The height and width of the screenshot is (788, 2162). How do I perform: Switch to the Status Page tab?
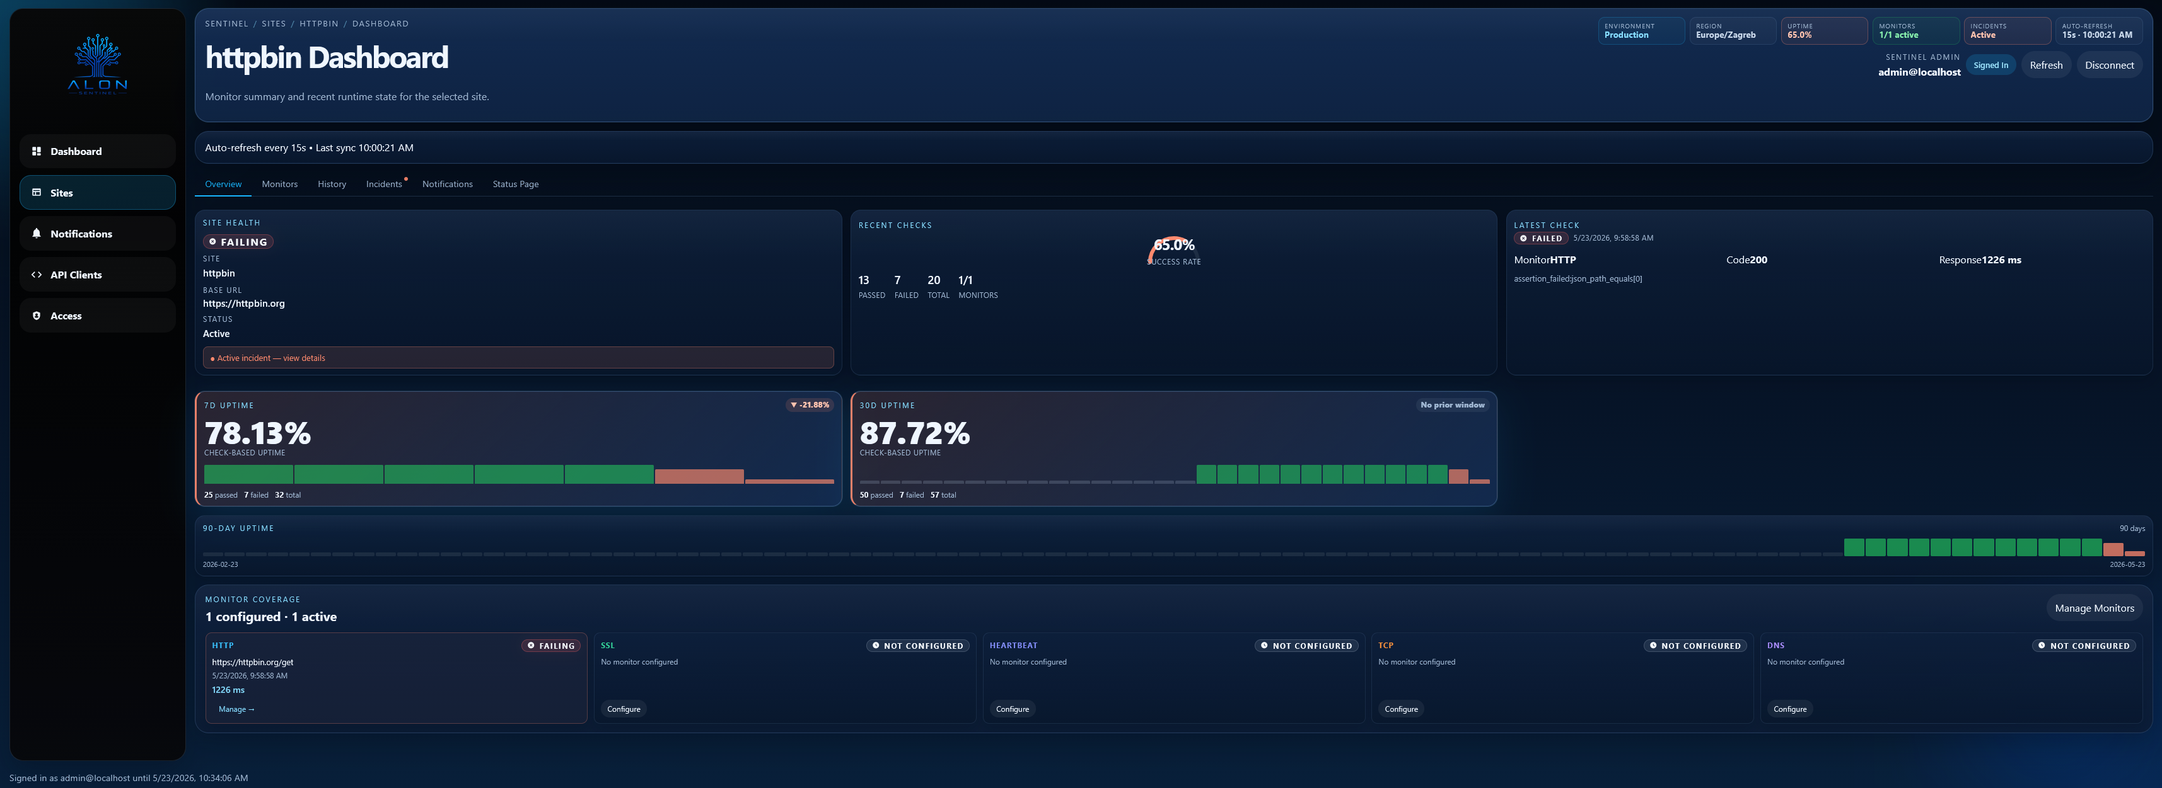[x=515, y=183]
